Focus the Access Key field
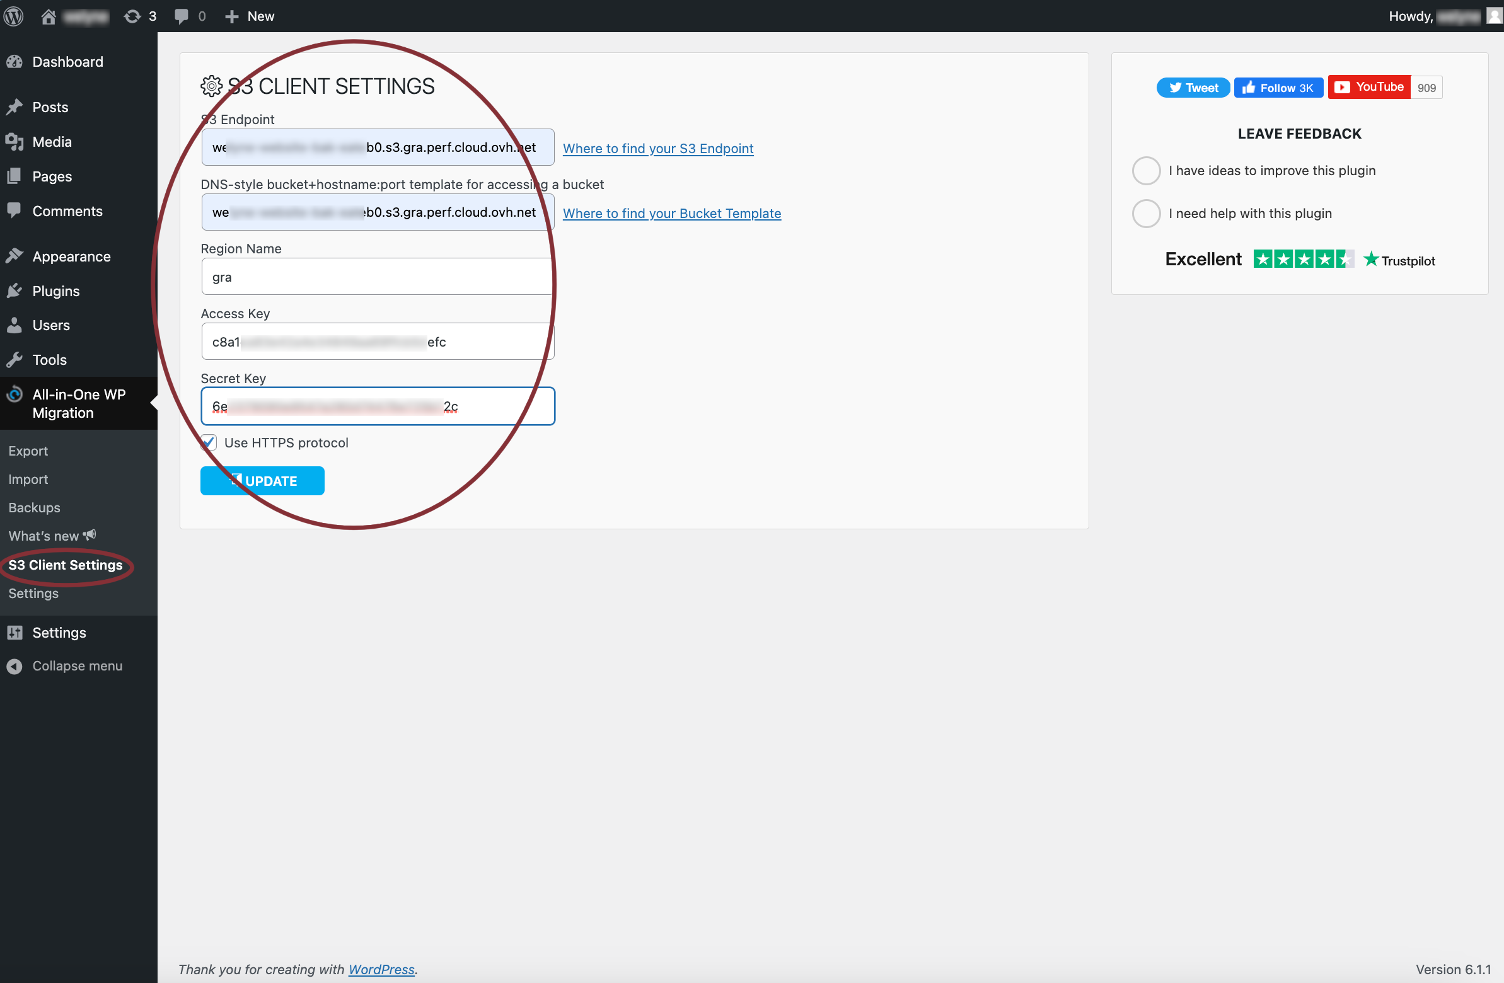The image size is (1504, 983). [x=378, y=342]
